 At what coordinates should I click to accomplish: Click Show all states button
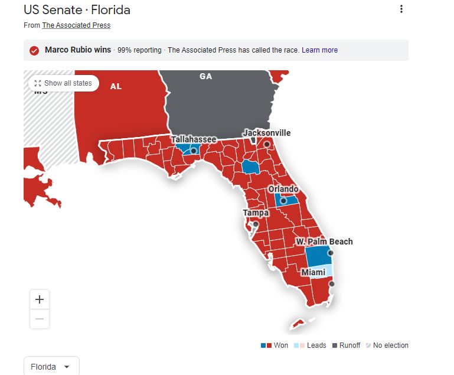(x=64, y=83)
